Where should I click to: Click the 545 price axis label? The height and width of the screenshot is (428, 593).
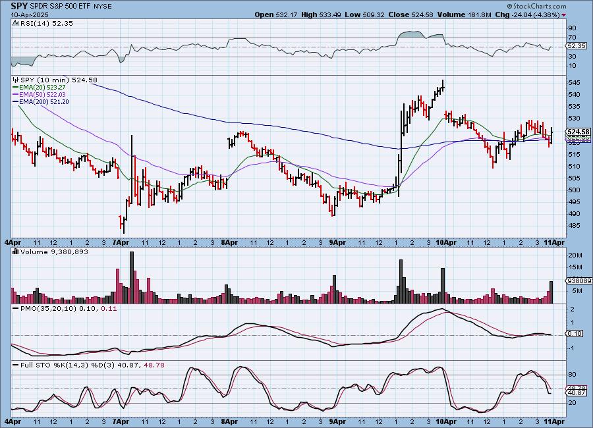click(x=575, y=82)
